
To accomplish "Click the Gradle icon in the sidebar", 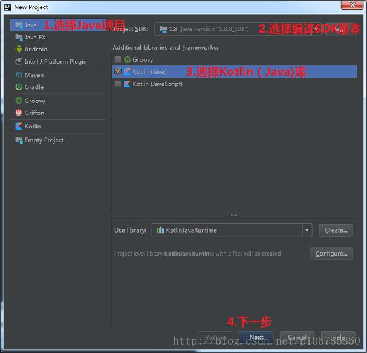I will (19, 87).
